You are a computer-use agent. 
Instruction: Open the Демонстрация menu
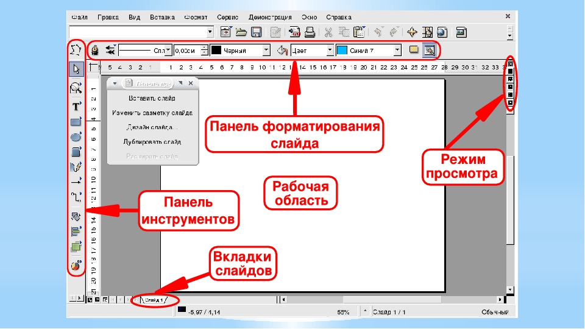point(270,17)
